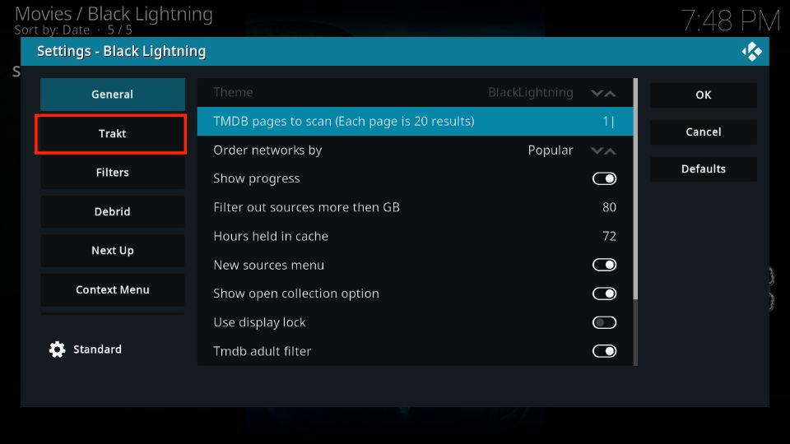Click the Theme down arrow
The image size is (790, 444).
tap(597, 93)
